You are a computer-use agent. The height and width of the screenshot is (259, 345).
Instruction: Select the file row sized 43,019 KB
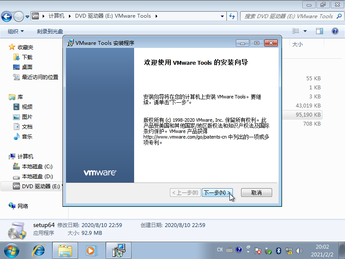point(308,106)
